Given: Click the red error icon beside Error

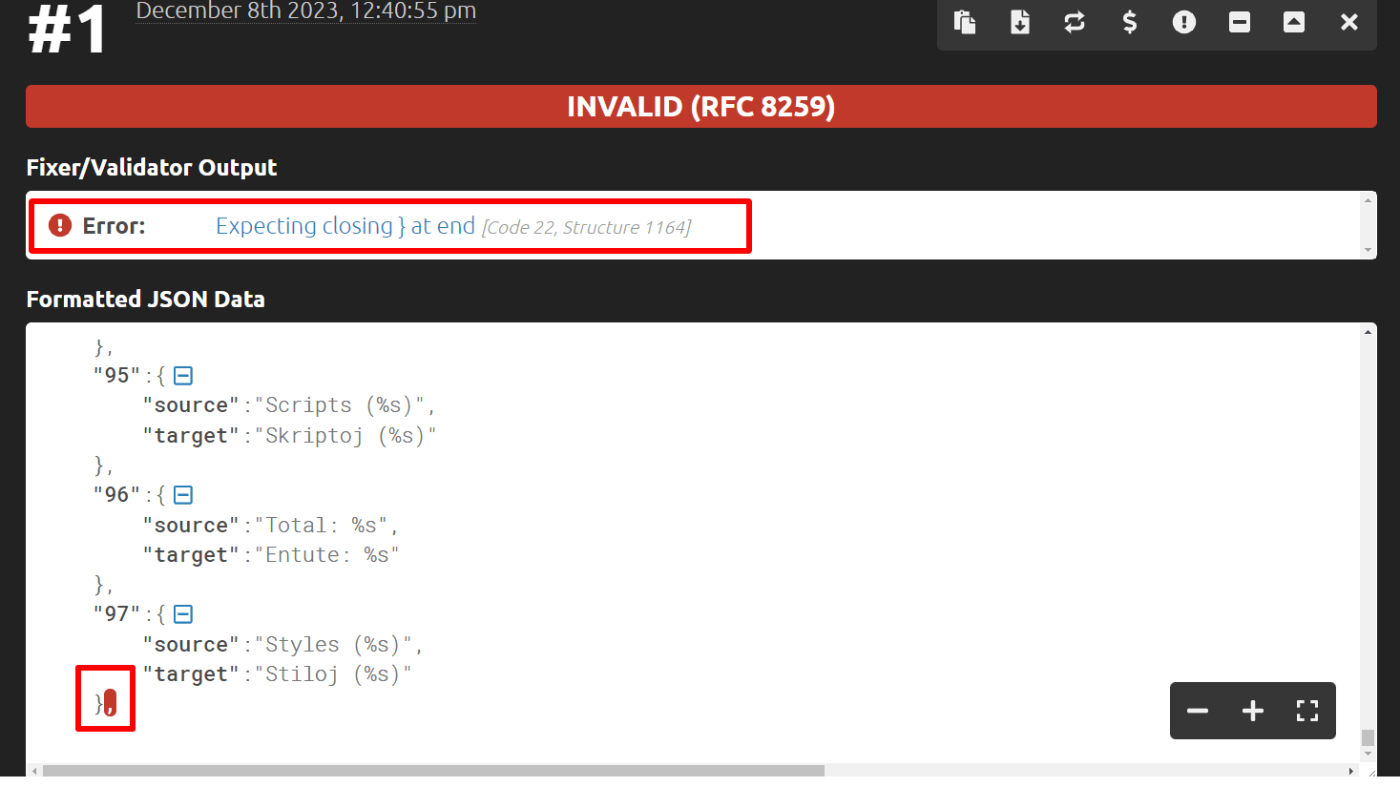Looking at the screenshot, I should (60, 225).
